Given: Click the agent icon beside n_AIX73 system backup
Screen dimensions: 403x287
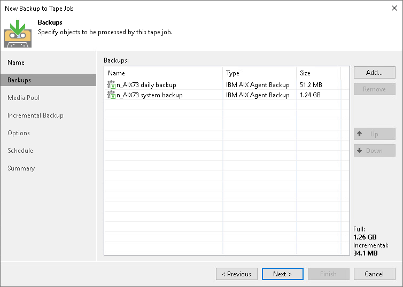Looking at the screenshot, I should click(111, 95).
